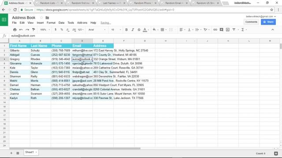Open the Help menu

(x=93, y=23)
